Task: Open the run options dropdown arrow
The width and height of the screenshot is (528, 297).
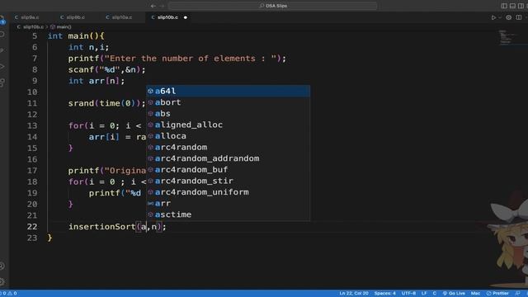Action: click(x=500, y=17)
